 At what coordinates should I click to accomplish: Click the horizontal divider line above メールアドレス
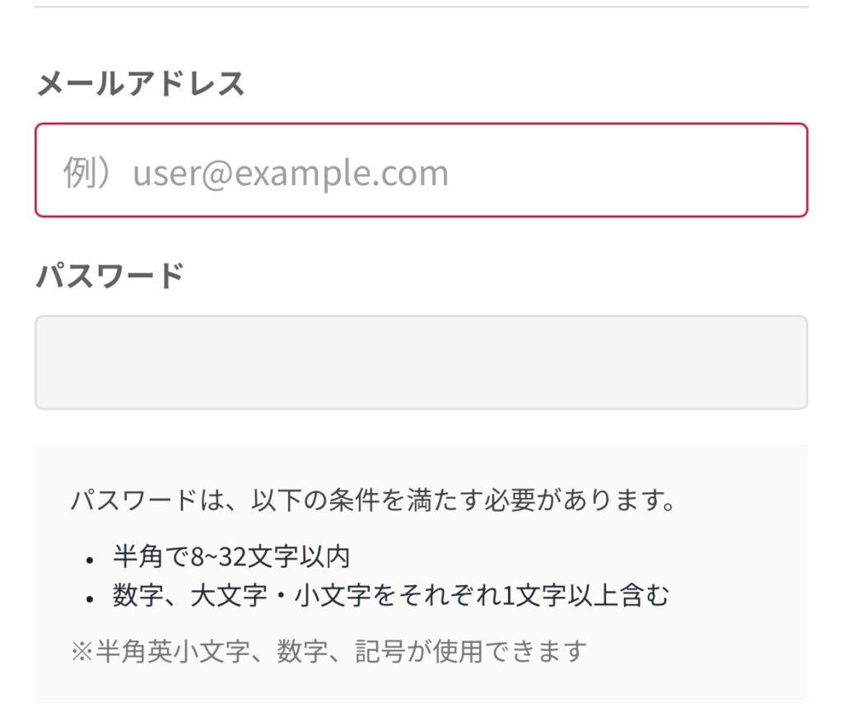[421, 7]
